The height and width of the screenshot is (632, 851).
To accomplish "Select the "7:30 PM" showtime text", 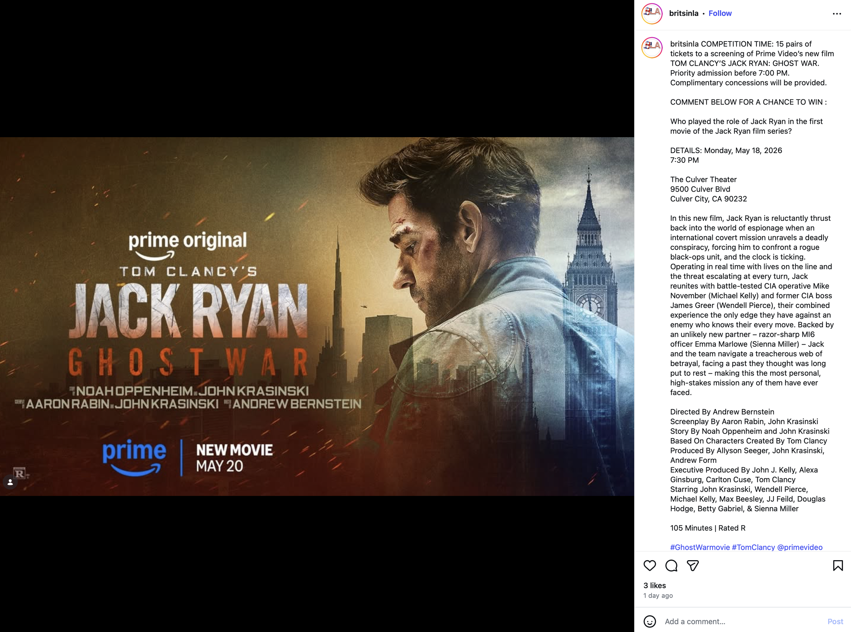I will coord(684,160).
